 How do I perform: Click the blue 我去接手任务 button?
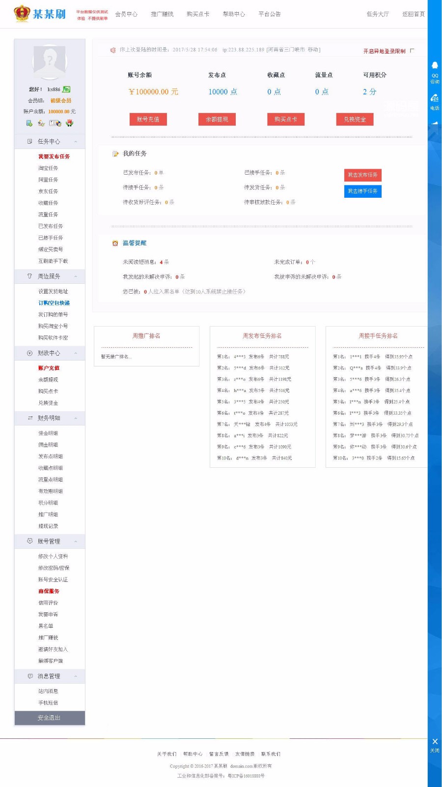pyautogui.click(x=363, y=191)
